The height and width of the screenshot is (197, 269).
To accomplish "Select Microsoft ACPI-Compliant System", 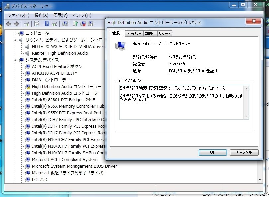I will (65, 160).
